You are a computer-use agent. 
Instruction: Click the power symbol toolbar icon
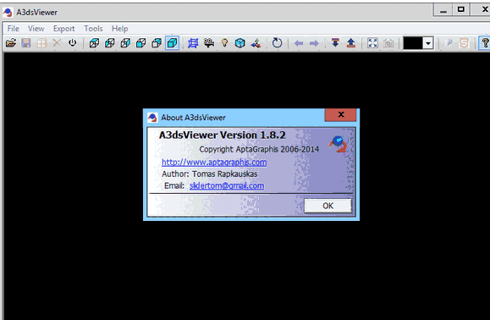point(72,42)
